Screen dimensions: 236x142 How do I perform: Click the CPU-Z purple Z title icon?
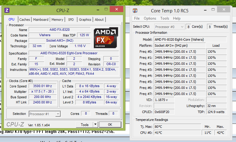(7, 10)
